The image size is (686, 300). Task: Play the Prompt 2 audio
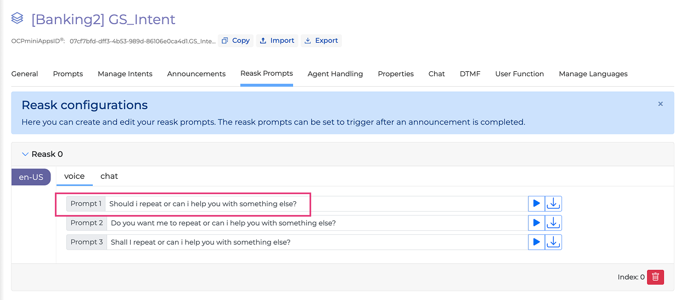[x=536, y=223]
